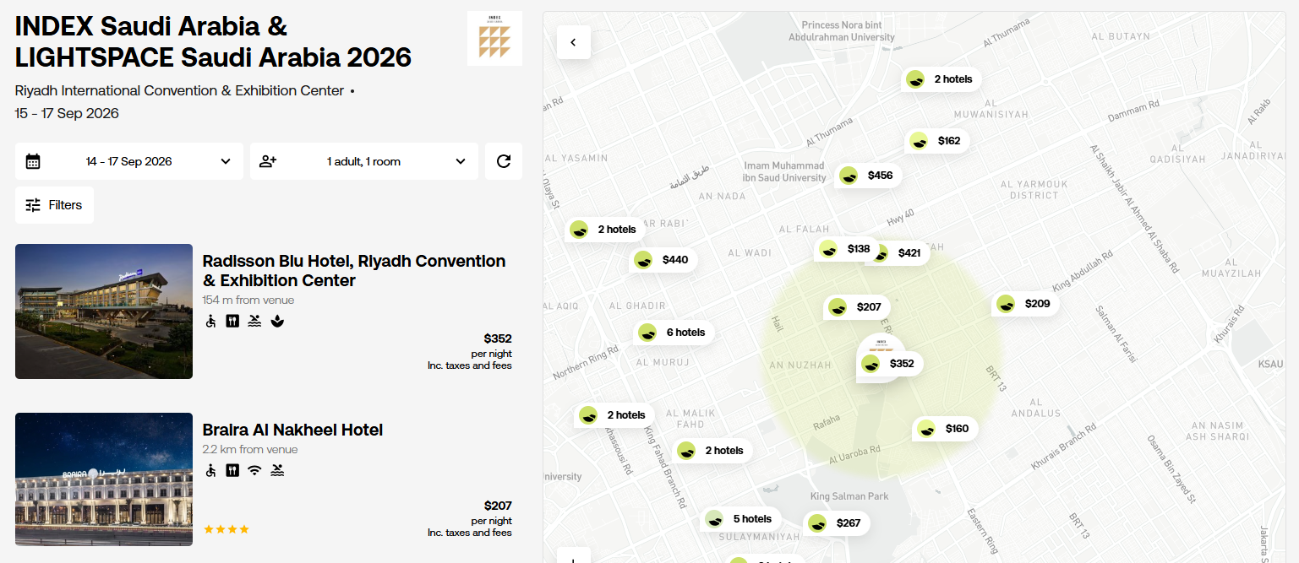Open Braira Al Nakheel Hotel title link

coord(292,430)
